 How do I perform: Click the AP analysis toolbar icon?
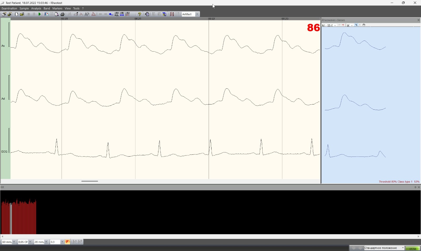pos(87,14)
